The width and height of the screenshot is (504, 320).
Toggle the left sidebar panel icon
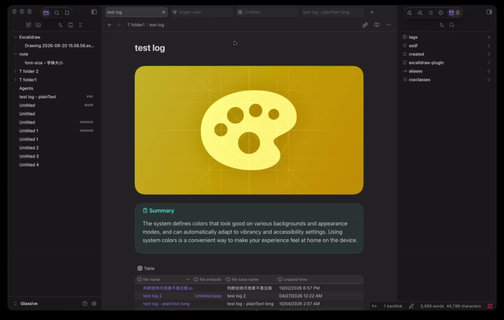(x=94, y=12)
